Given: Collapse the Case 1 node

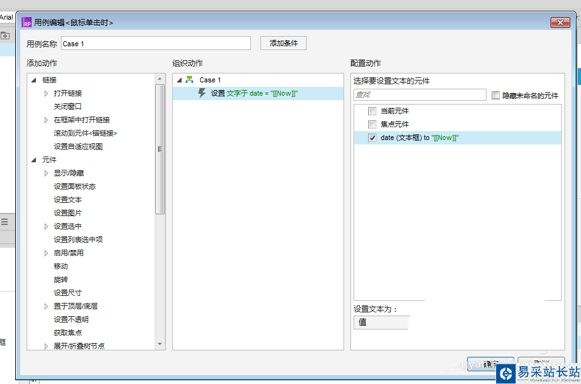Looking at the screenshot, I should point(179,80).
